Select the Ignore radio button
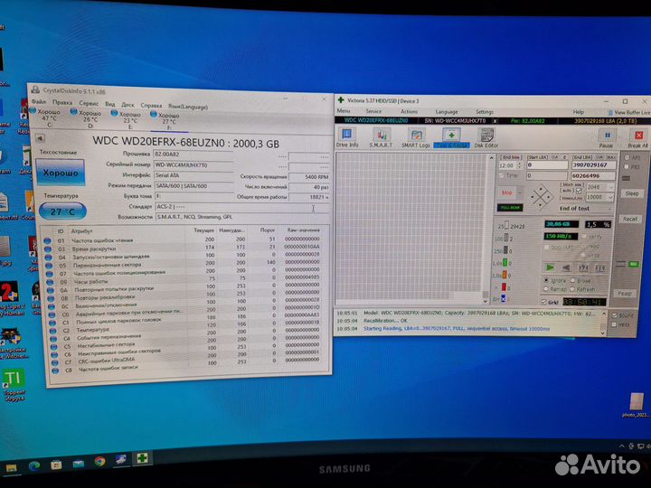Screen dimensions: 651x488 point(546,280)
